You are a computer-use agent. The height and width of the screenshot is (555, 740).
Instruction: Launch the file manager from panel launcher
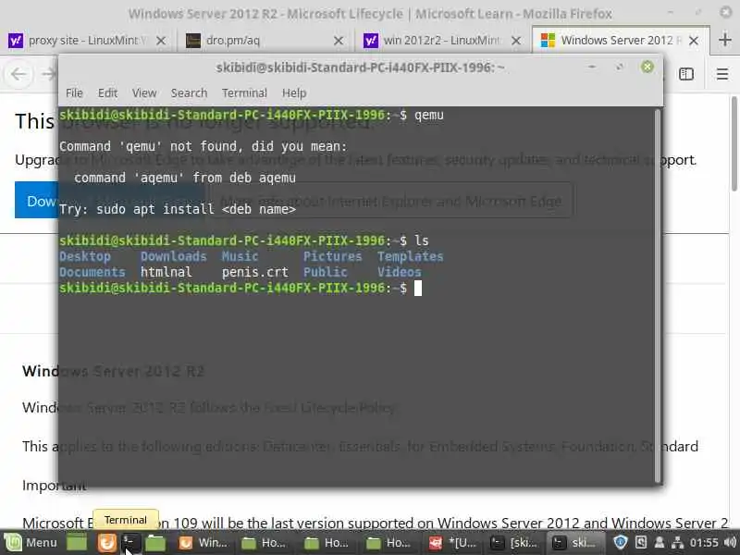click(x=155, y=543)
